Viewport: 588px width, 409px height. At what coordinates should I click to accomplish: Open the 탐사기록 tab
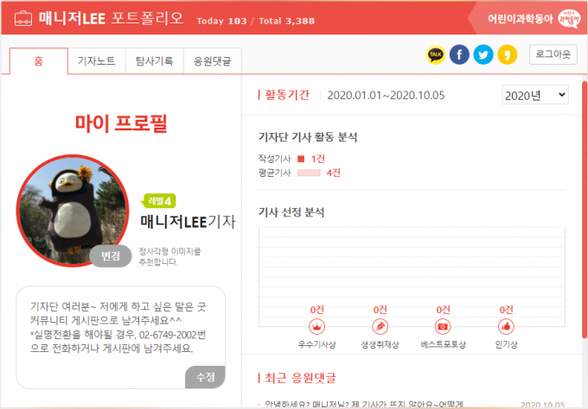point(154,61)
